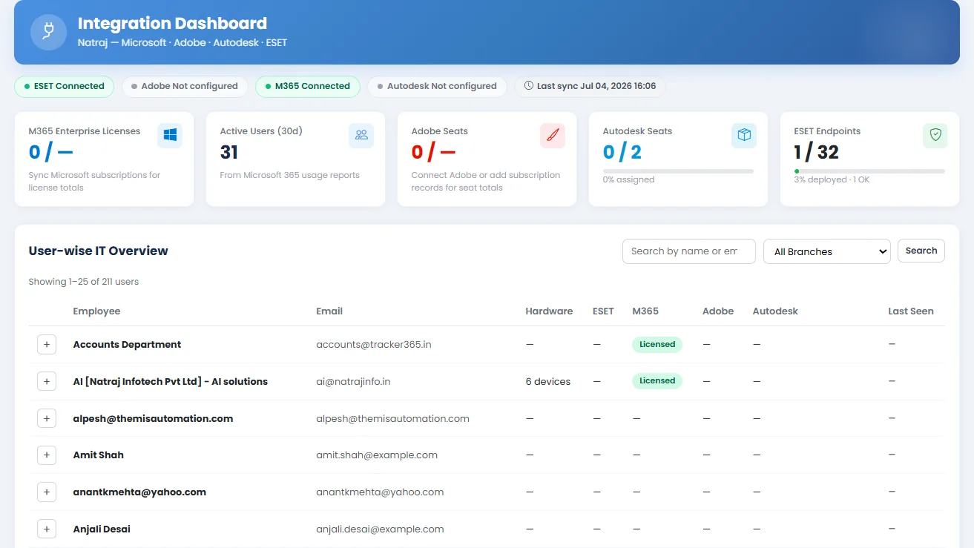Click the shield icon on ESET Endpoints card

click(x=935, y=136)
